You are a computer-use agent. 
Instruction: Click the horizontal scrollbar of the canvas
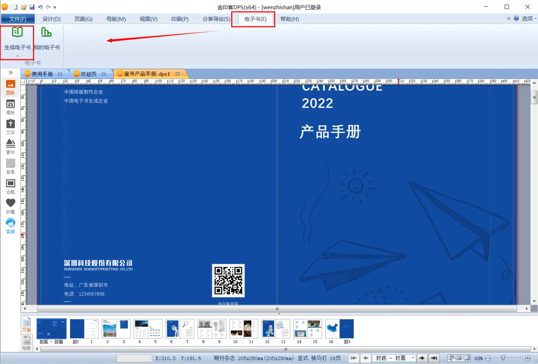pos(277,309)
